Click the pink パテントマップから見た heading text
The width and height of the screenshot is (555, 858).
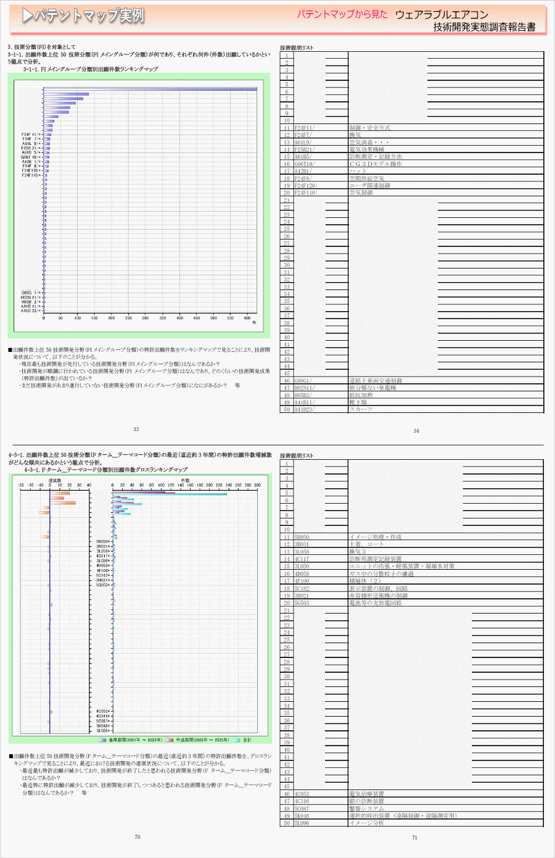(x=342, y=14)
